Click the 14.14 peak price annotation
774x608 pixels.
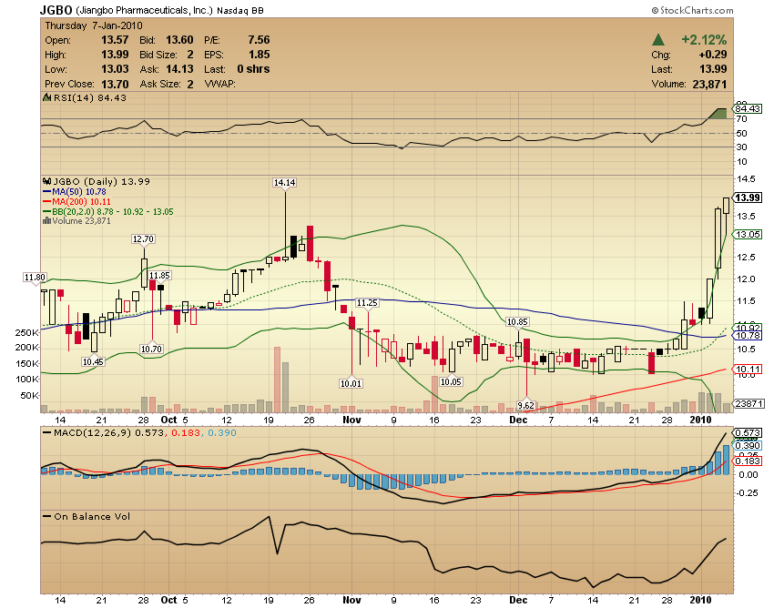(284, 182)
